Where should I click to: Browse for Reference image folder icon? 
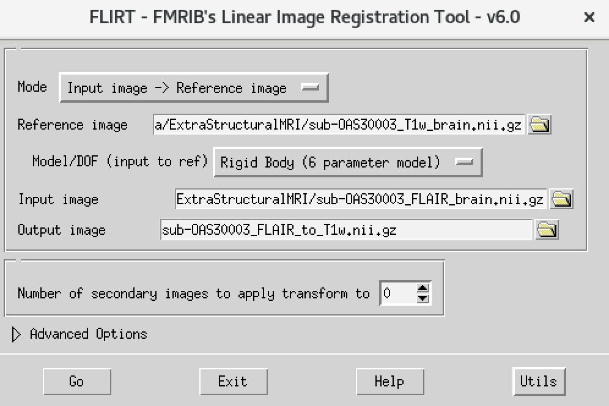[539, 125]
